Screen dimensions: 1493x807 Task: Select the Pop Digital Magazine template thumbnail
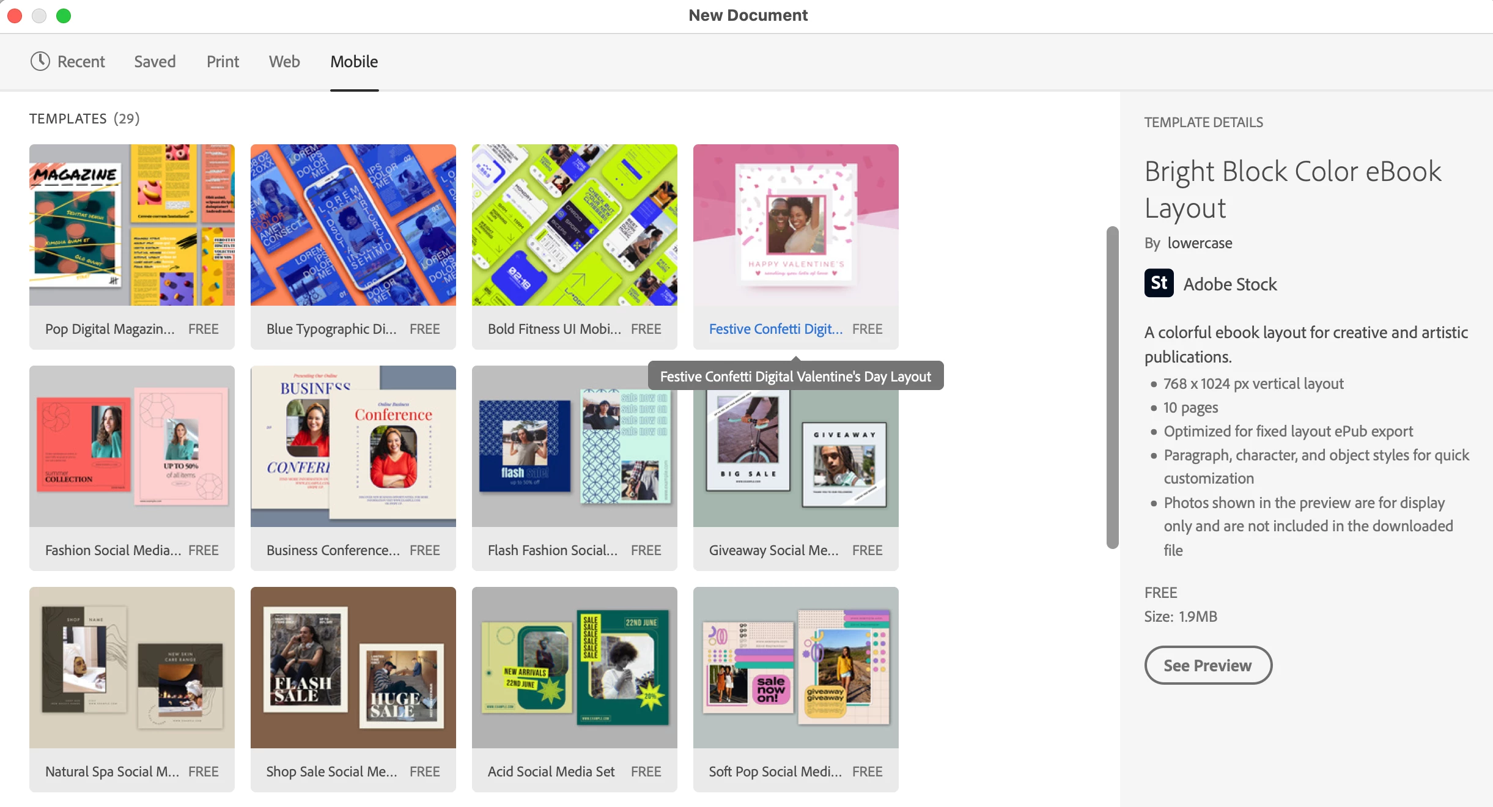coord(132,225)
